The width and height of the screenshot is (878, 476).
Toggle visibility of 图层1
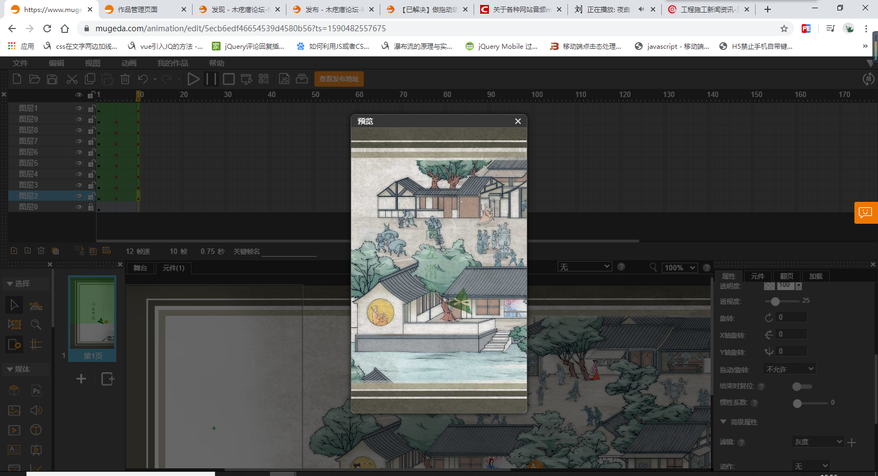[x=79, y=108]
